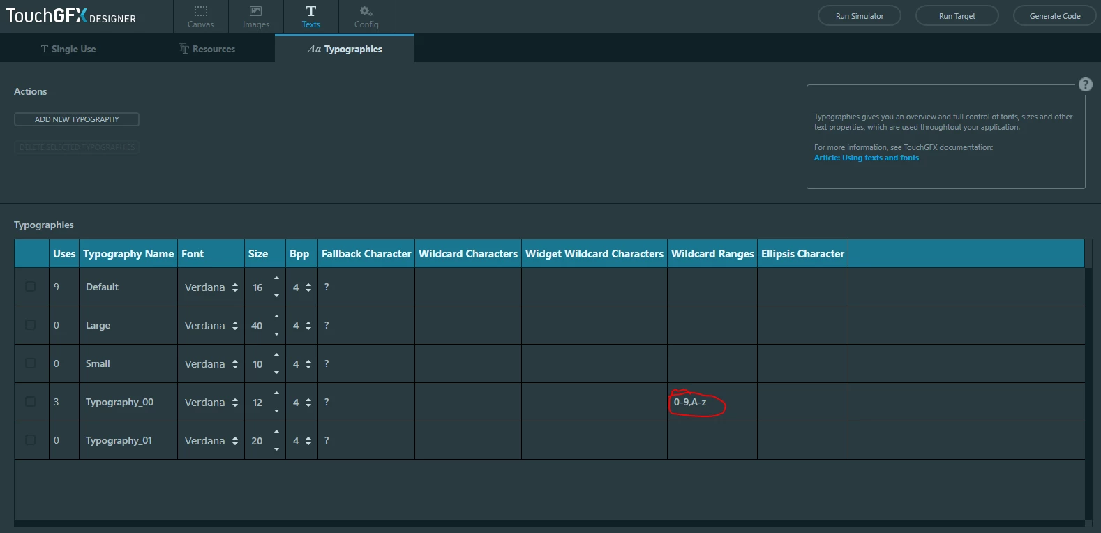Click the help question mark icon
Image resolution: width=1101 pixels, height=533 pixels.
(1085, 84)
